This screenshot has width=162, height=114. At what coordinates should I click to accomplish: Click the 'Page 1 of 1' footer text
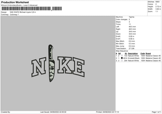[156, 112]
